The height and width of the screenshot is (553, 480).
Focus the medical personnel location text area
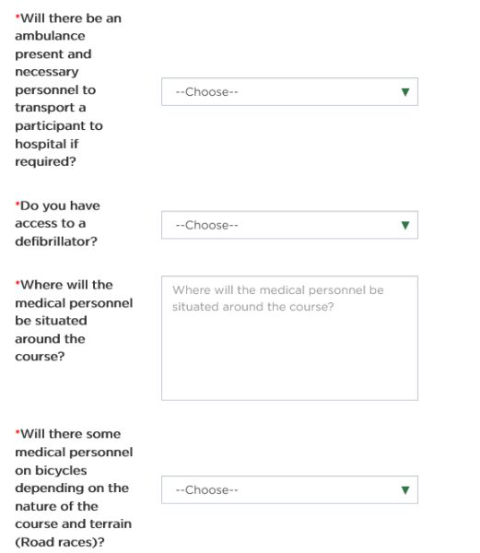pyautogui.click(x=289, y=338)
